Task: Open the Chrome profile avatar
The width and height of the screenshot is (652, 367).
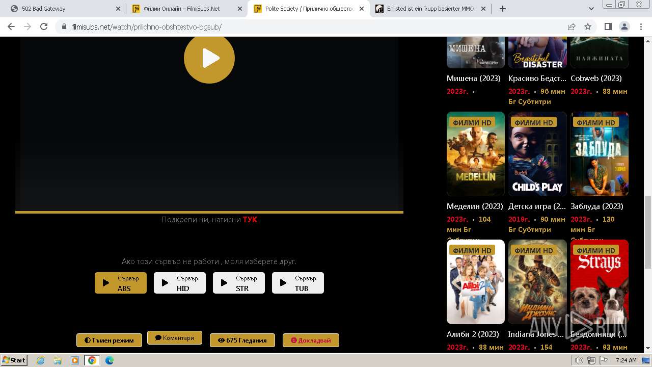Action: (x=624, y=27)
